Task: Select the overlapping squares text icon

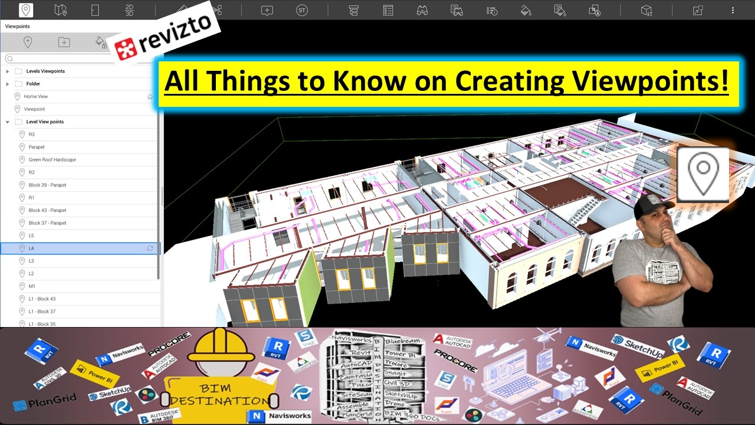Action: (595, 10)
